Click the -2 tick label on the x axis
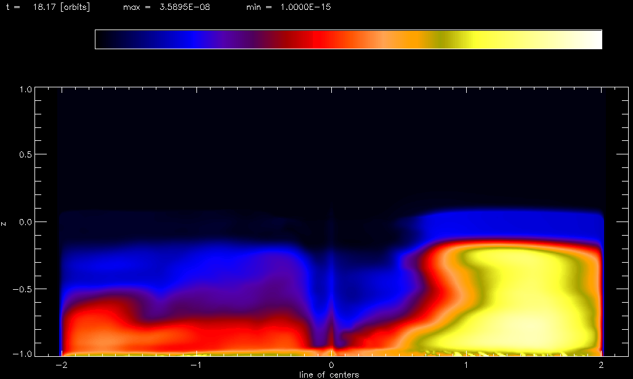Screen dimensions: 633x379 click(x=61, y=365)
